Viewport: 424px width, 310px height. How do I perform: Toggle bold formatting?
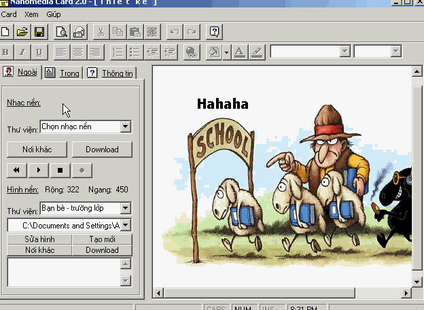tap(5, 52)
